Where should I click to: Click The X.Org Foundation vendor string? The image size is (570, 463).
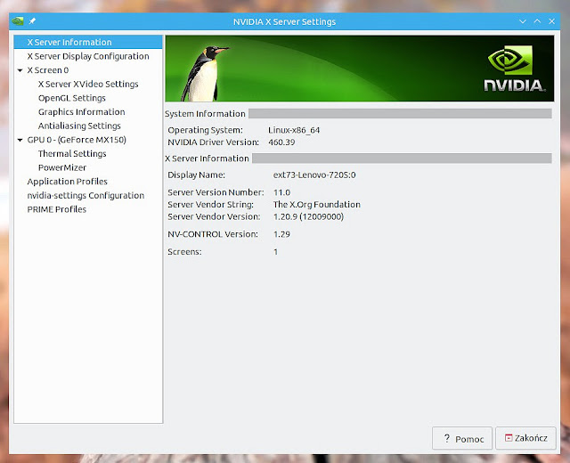317,205
